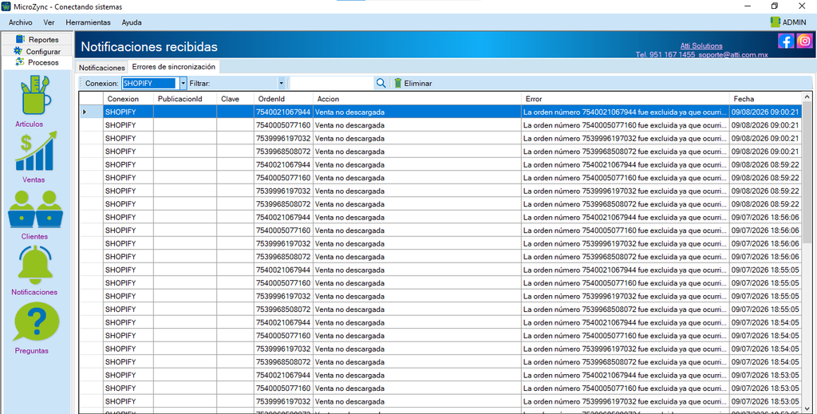The height and width of the screenshot is (414, 817).
Task: Click SHOPIFY cell for 7539968508072 at 08:59:22
Action: click(x=128, y=204)
